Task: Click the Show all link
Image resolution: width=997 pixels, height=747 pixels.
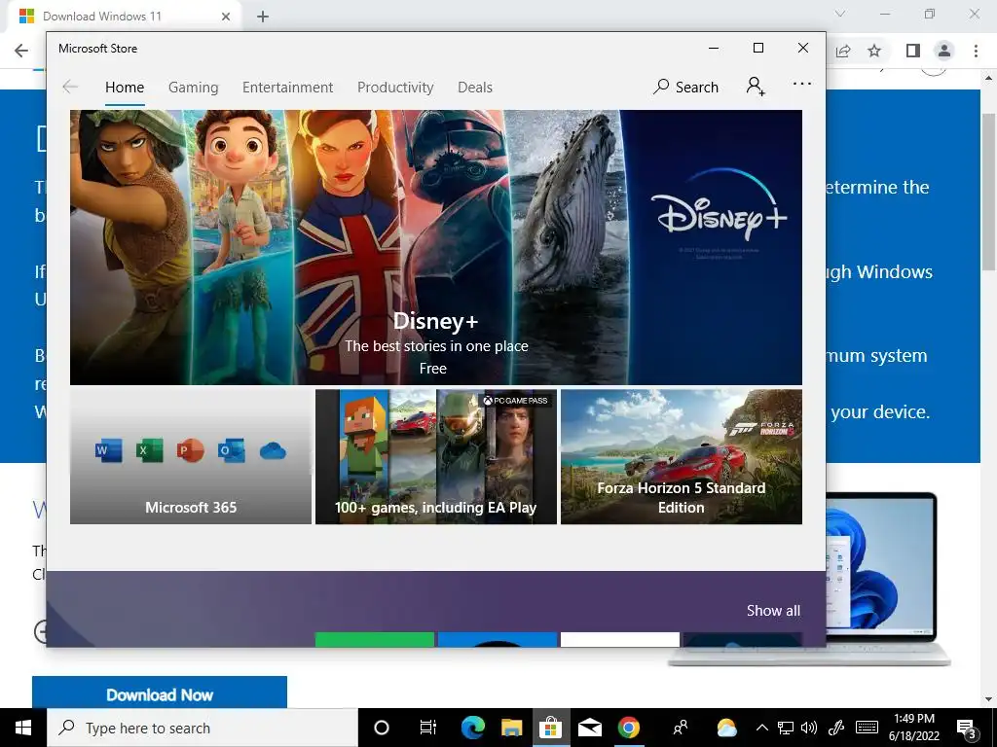Action: pyautogui.click(x=773, y=611)
